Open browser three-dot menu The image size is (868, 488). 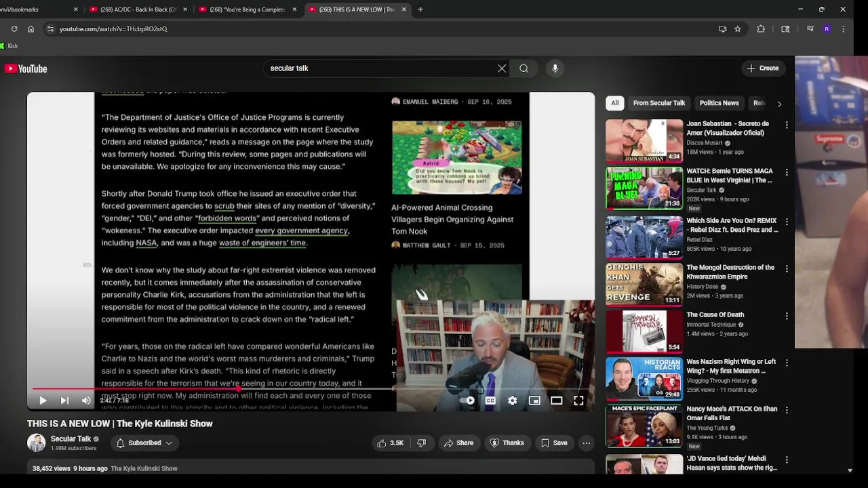tap(843, 29)
